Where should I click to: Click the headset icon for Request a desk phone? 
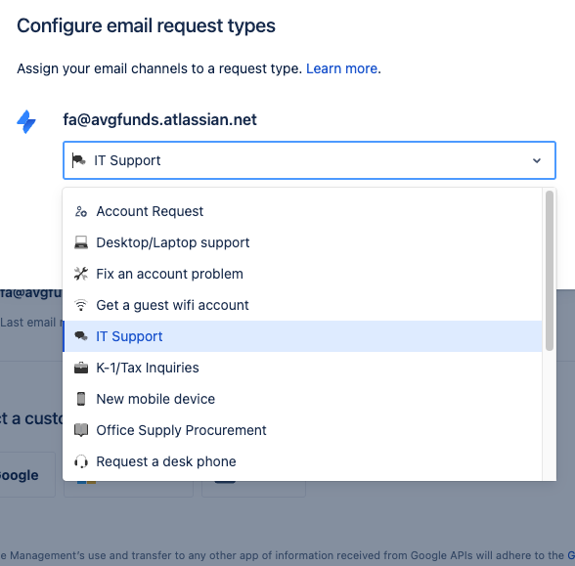click(x=80, y=461)
